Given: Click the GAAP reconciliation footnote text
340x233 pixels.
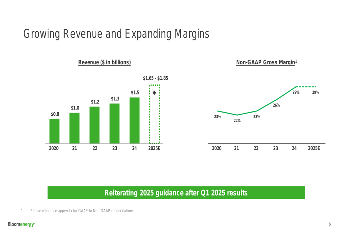Looking at the screenshot, I should [82, 211].
